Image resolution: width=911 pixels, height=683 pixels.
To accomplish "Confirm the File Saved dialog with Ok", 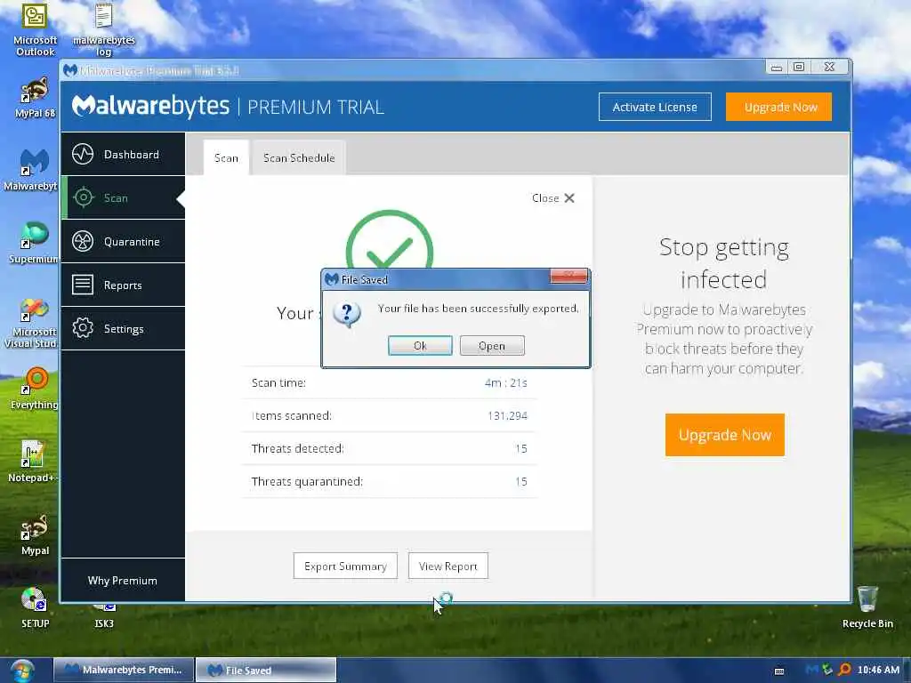I will click(x=420, y=346).
